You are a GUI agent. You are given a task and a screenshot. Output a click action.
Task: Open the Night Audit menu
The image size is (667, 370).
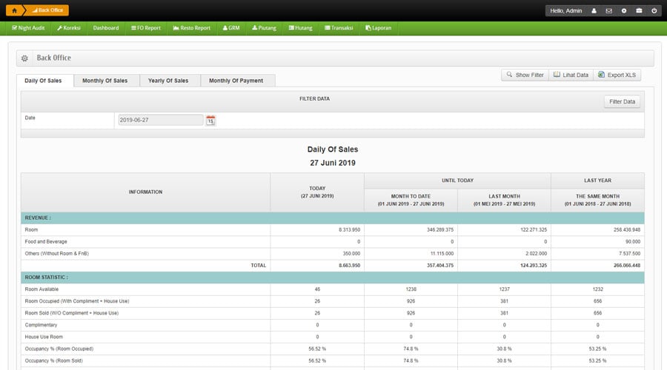pyautogui.click(x=28, y=28)
